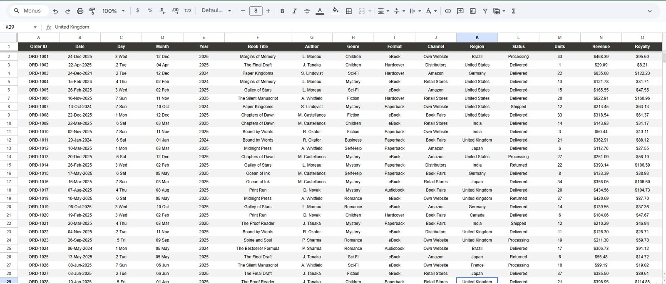Select row 15 header

pos(9,165)
